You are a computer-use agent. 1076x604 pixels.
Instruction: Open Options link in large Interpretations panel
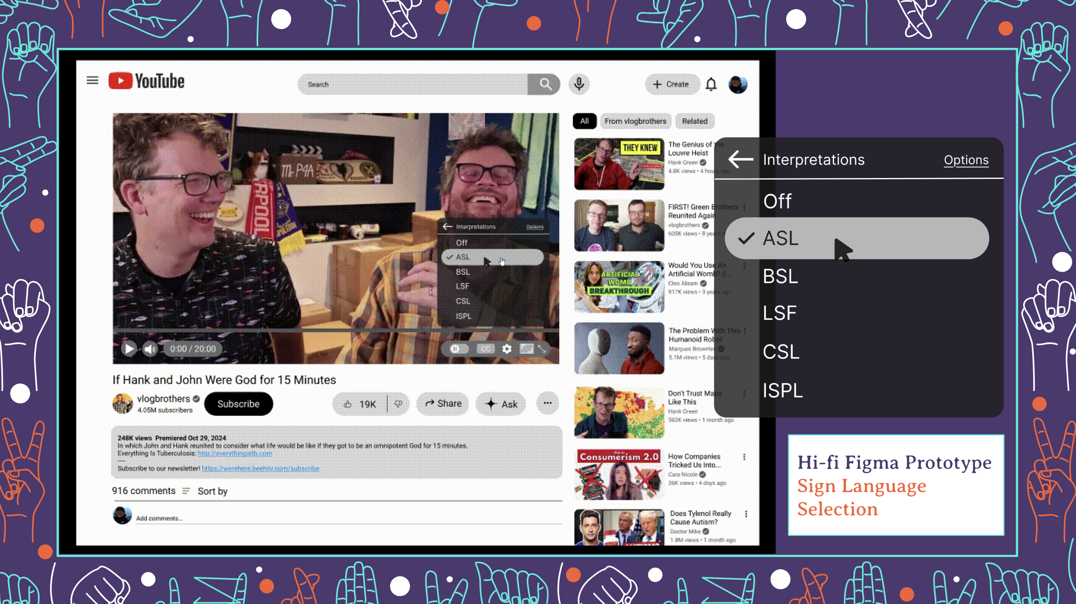click(966, 160)
